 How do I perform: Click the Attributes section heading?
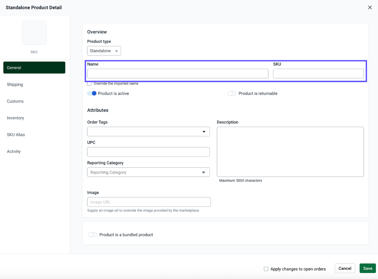click(x=98, y=110)
